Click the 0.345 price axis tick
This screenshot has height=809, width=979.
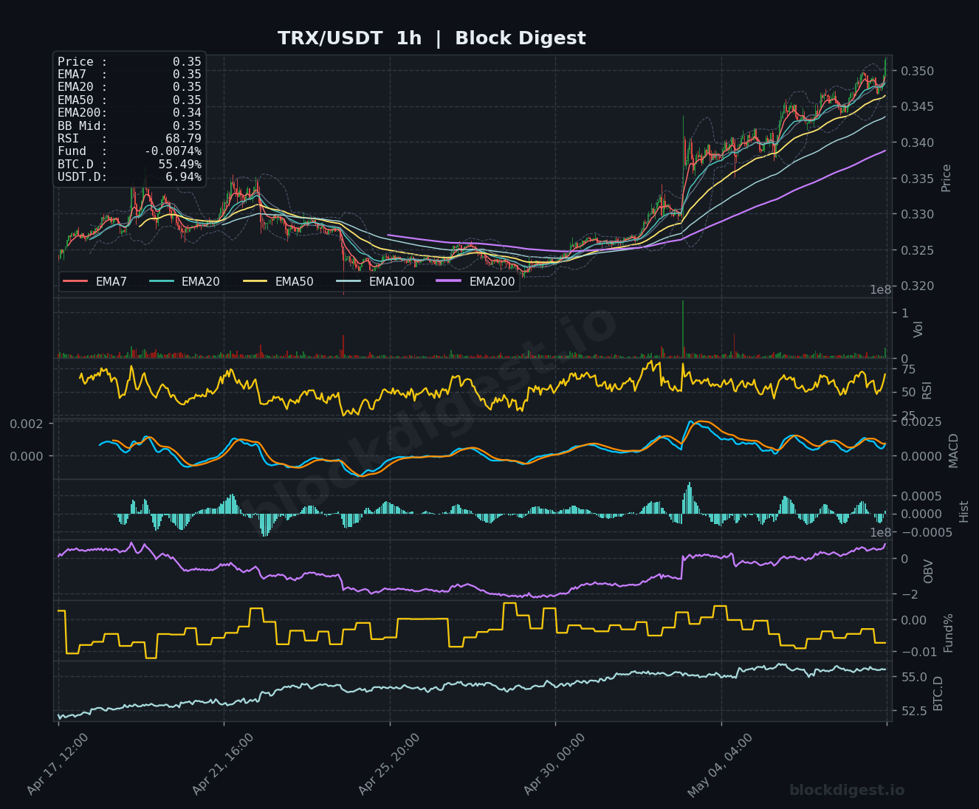(x=916, y=107)
